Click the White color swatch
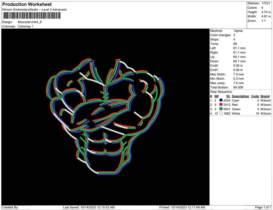The image size is (273, 210). tap(221, 113)
